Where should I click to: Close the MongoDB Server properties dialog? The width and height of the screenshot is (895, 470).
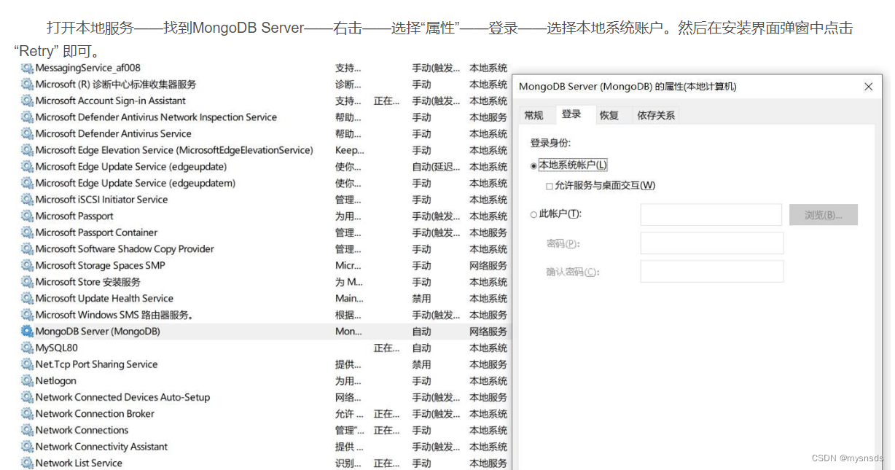868,87
